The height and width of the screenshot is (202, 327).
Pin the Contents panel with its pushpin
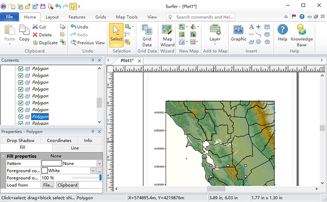coord(93,60)
